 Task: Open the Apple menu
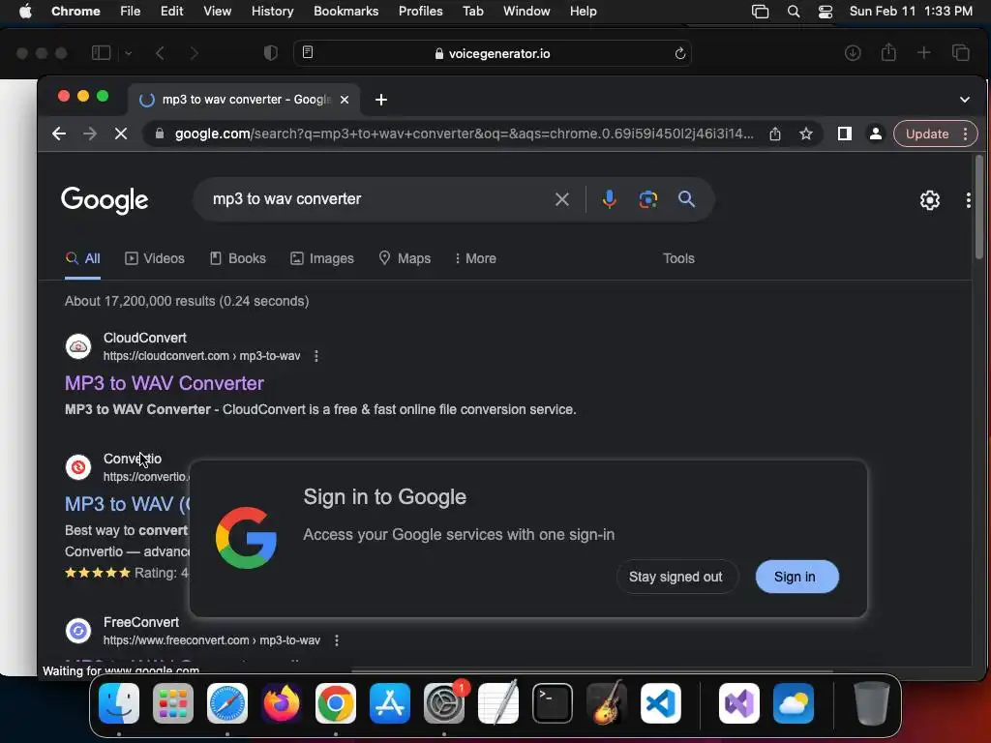pos(25,12)
